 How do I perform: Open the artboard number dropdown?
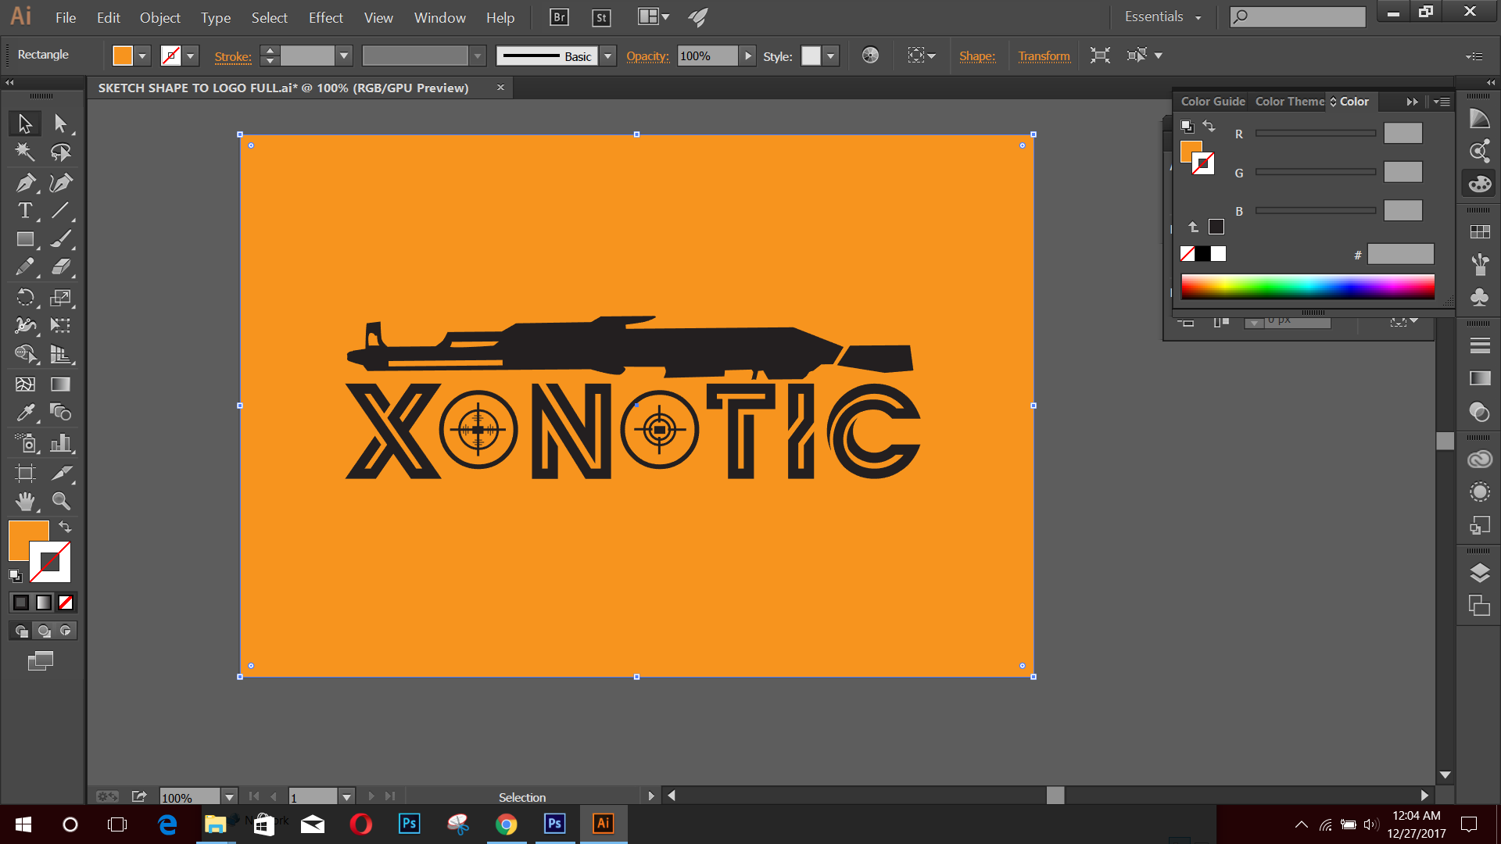pyautogui.click(x=346, y=797)
